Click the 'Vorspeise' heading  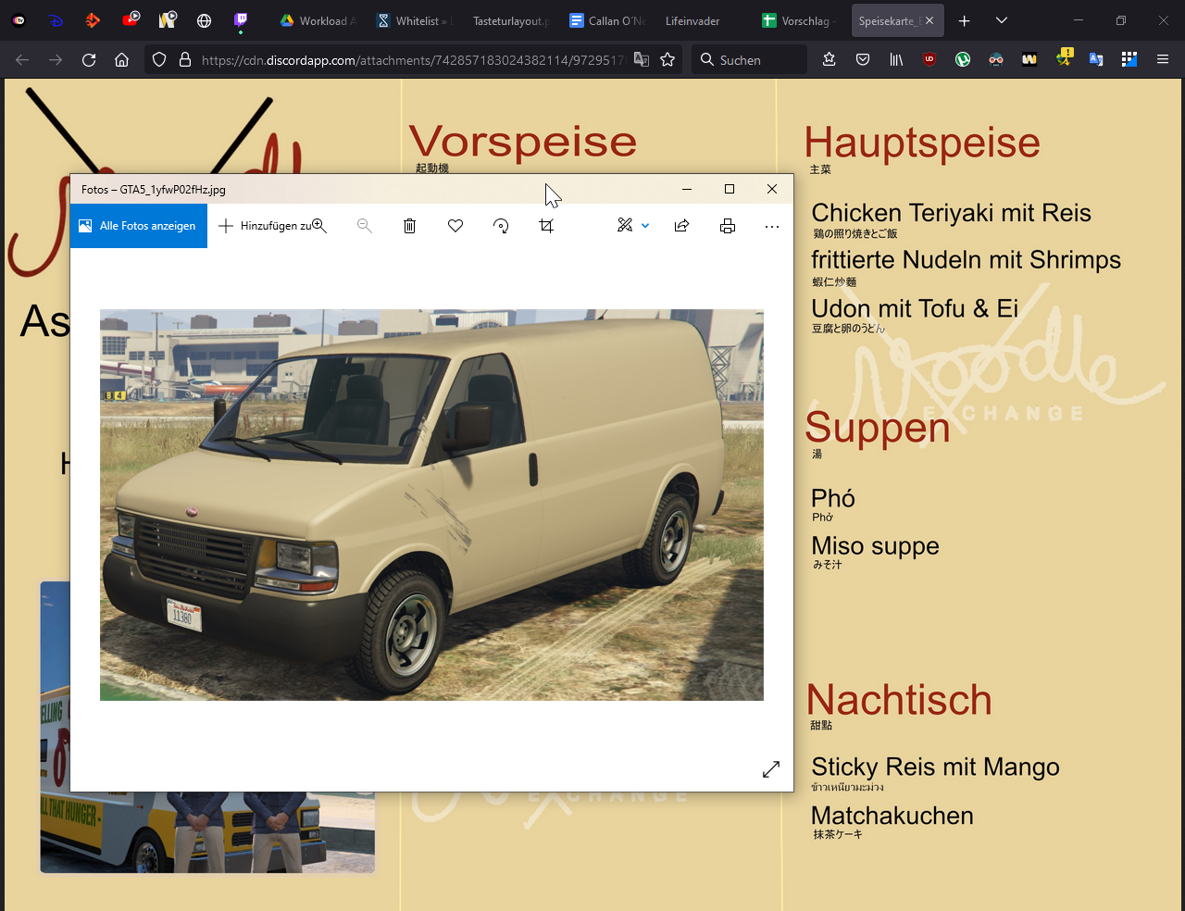(x=523, y=142)
